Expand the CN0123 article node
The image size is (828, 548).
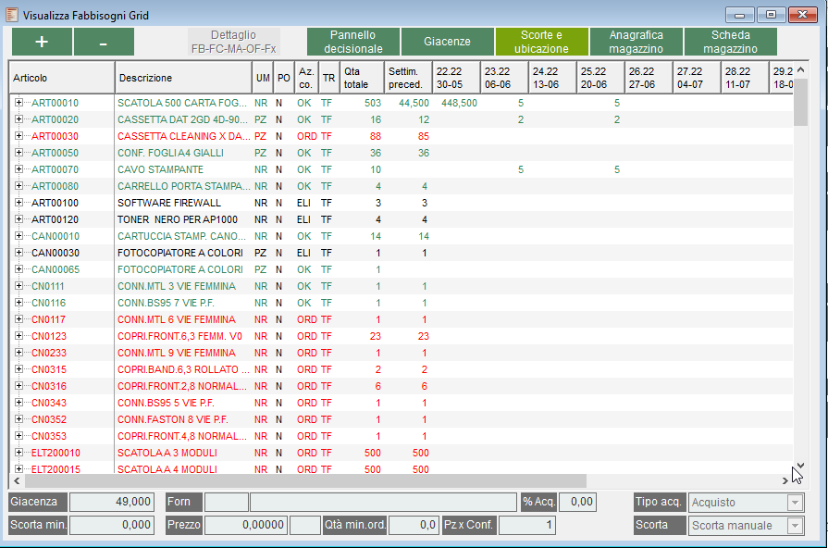coord(19,336)
